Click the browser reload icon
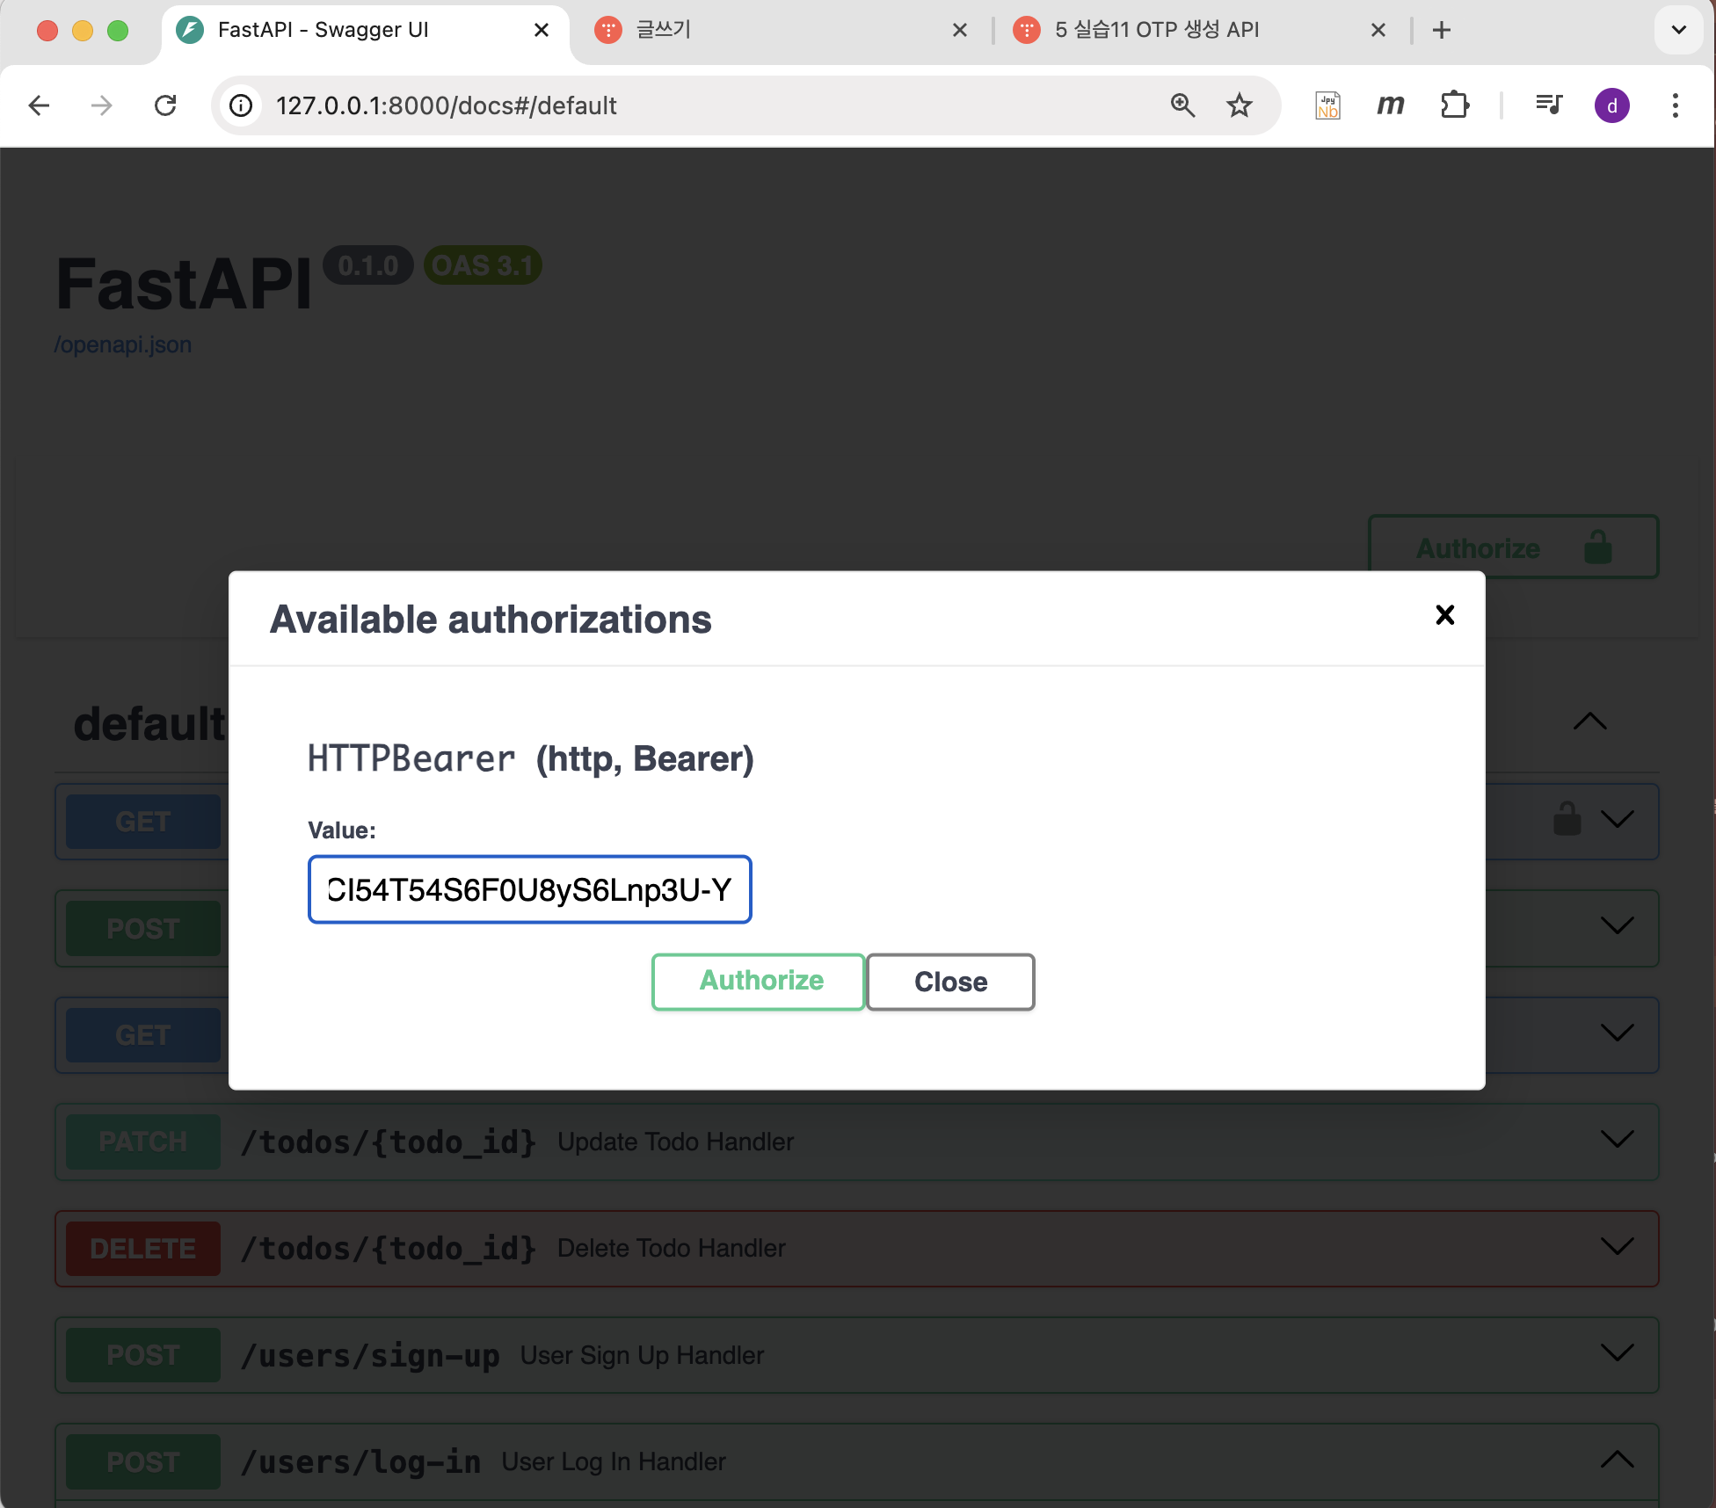 pos(165,105)
